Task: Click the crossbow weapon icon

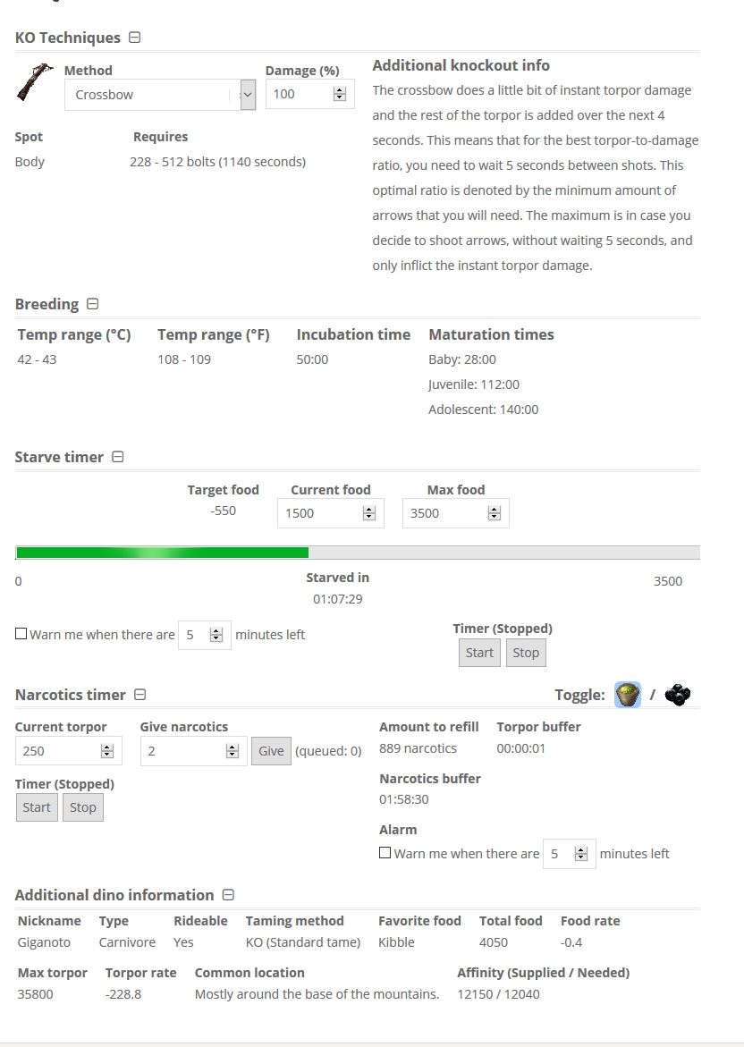Action: 35,82
